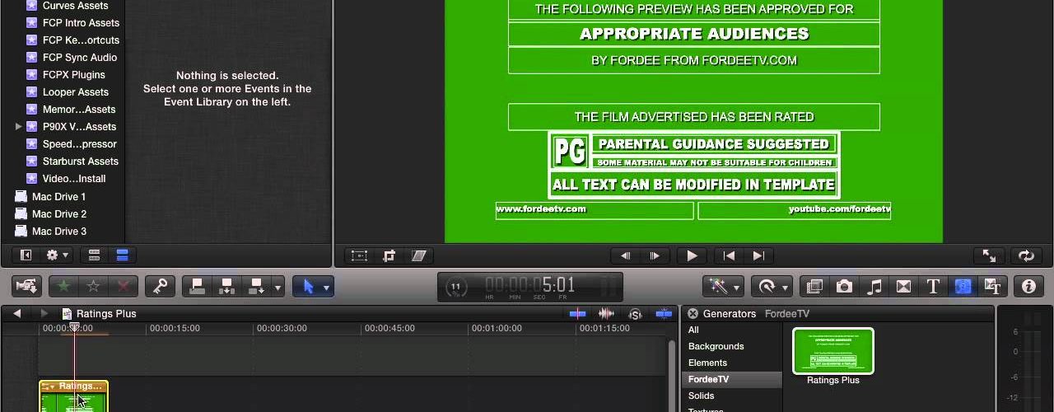The width and height of the screenshot is (1054, 412).
Task: Select the Starburst Assets event
Action: coord(80,162)
